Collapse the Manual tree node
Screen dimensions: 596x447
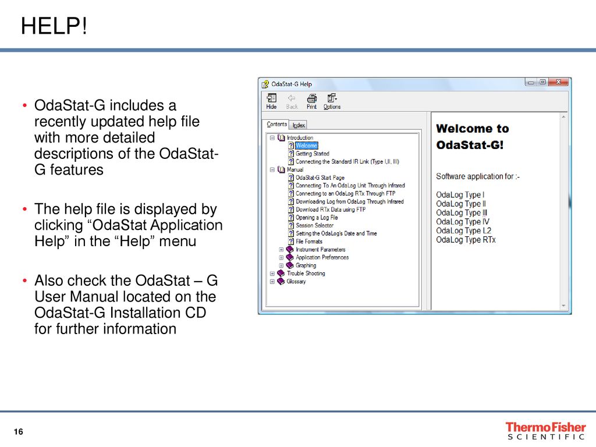click(272, 169)
